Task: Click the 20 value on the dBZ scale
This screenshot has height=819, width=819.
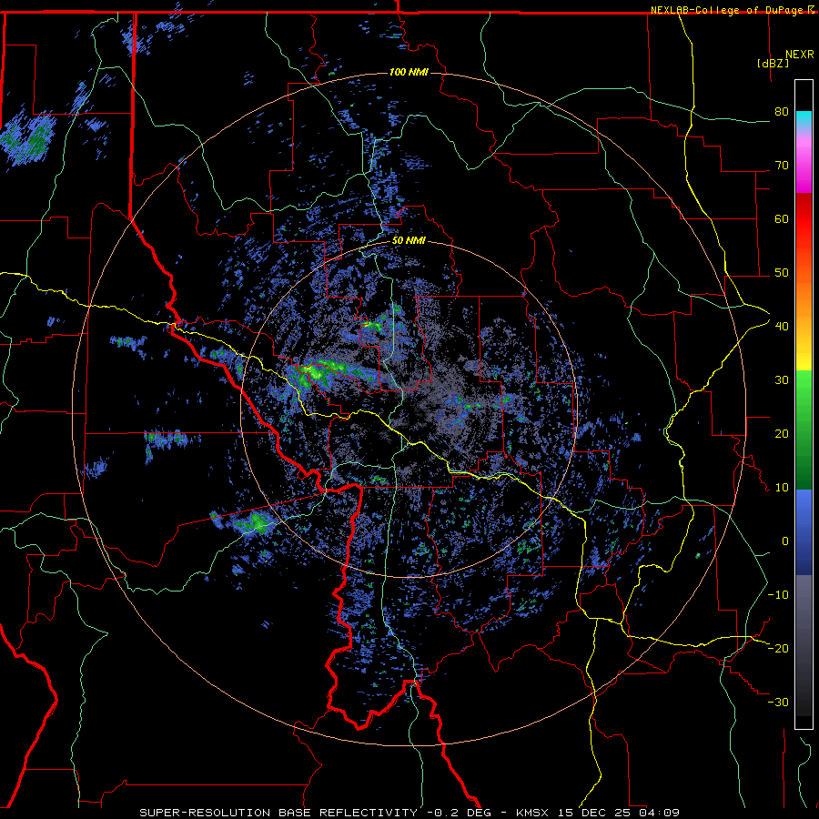Action: (782, 433)
